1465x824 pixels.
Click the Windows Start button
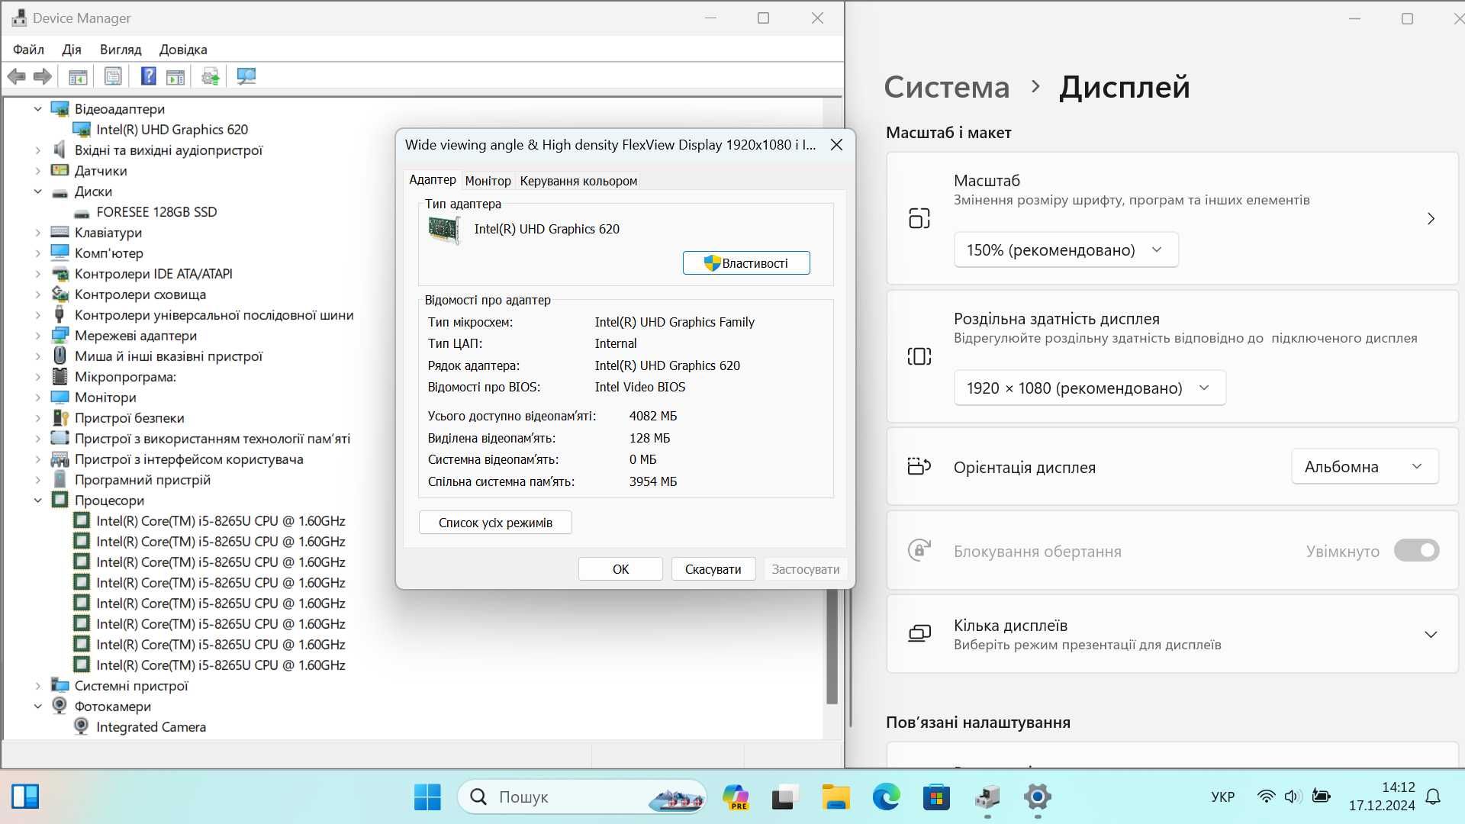(x=427, y=797)
